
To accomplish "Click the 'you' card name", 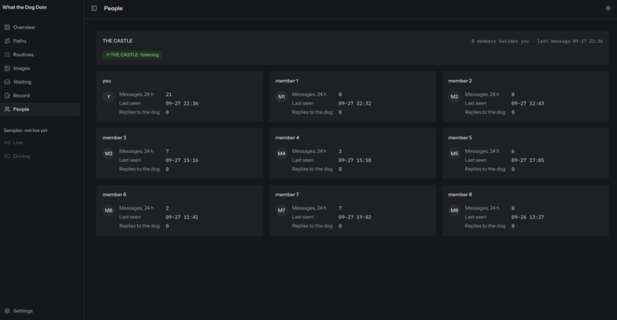I will point(106,81).
